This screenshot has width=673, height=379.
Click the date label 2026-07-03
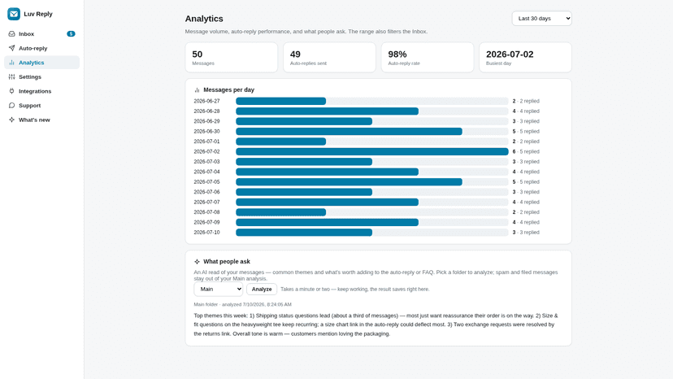[x=206, y=162]
